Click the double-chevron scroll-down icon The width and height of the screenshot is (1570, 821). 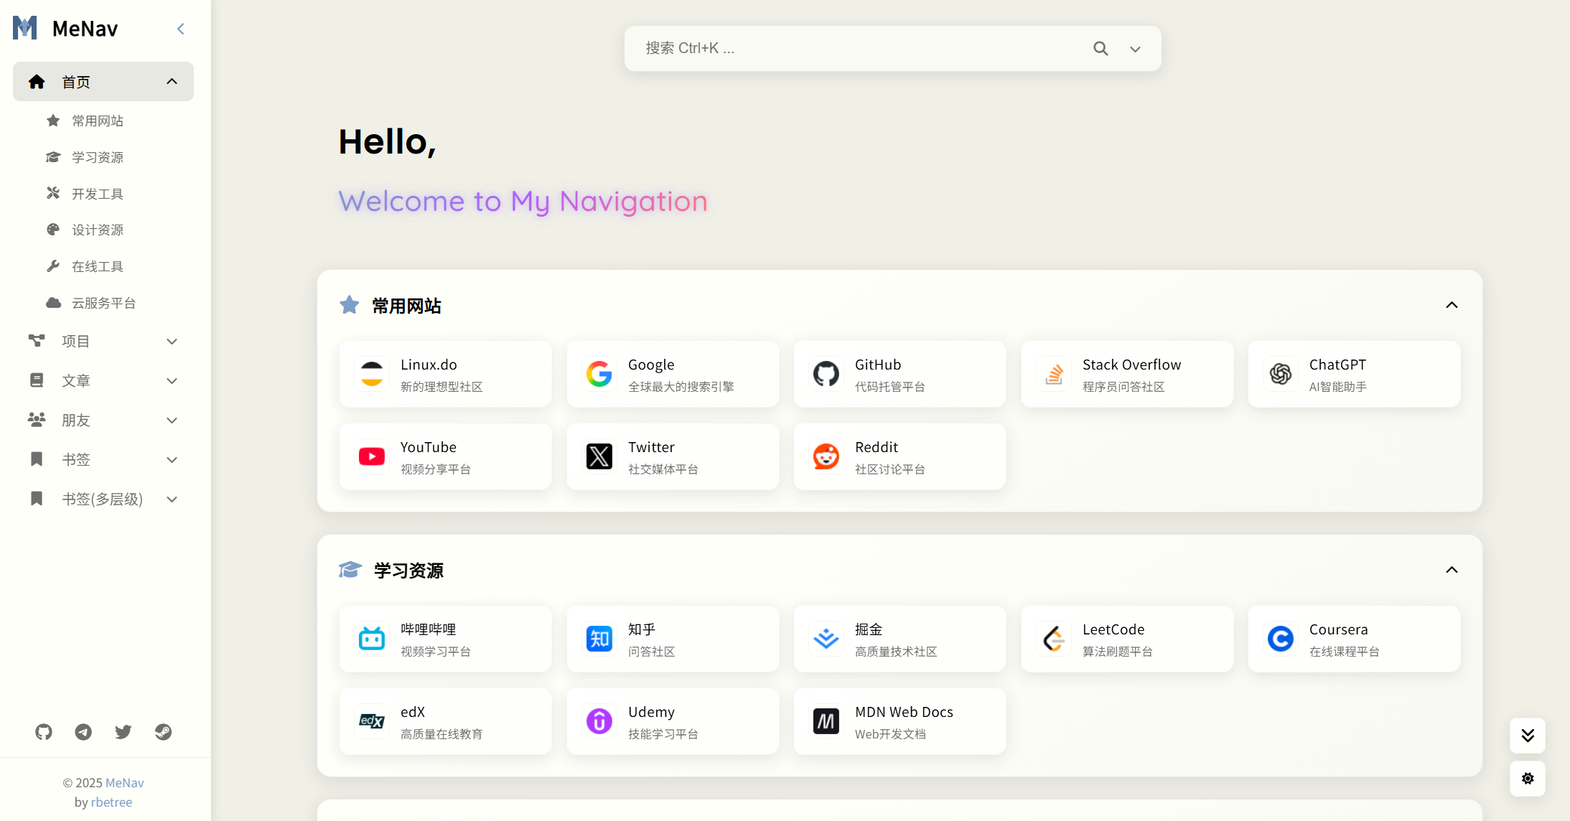coord(1527,735)
